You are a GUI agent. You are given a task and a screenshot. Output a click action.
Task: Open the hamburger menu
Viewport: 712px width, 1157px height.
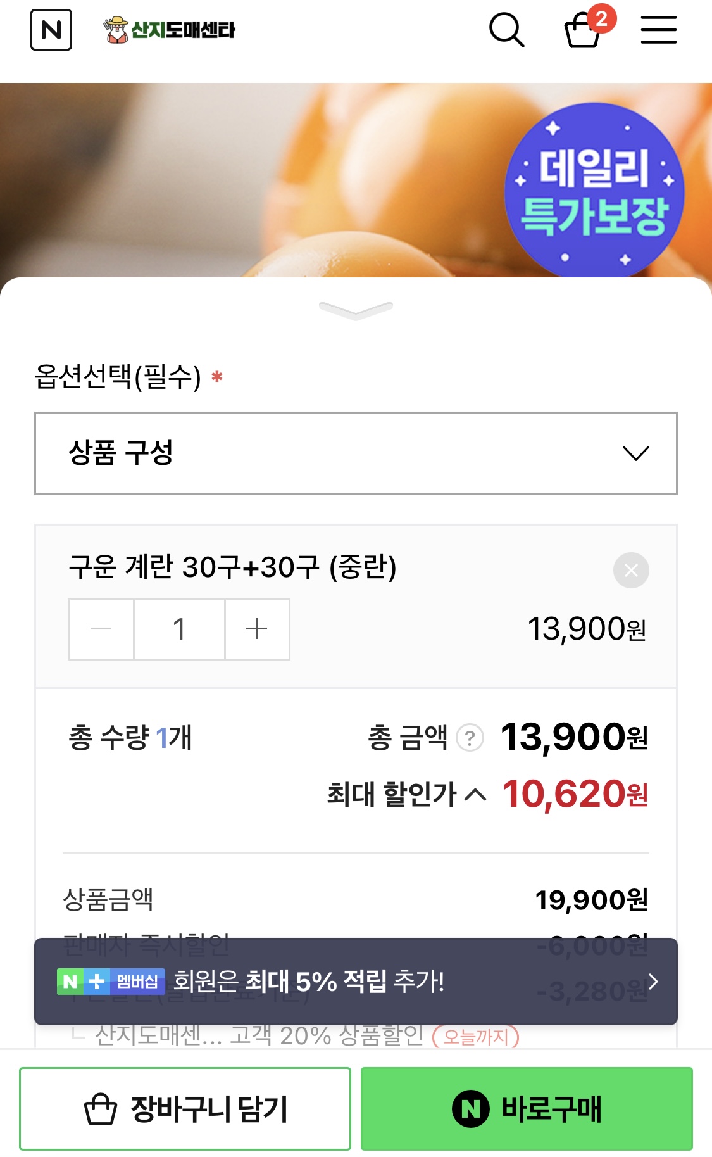pyautogui.click(x=658, y=30)
